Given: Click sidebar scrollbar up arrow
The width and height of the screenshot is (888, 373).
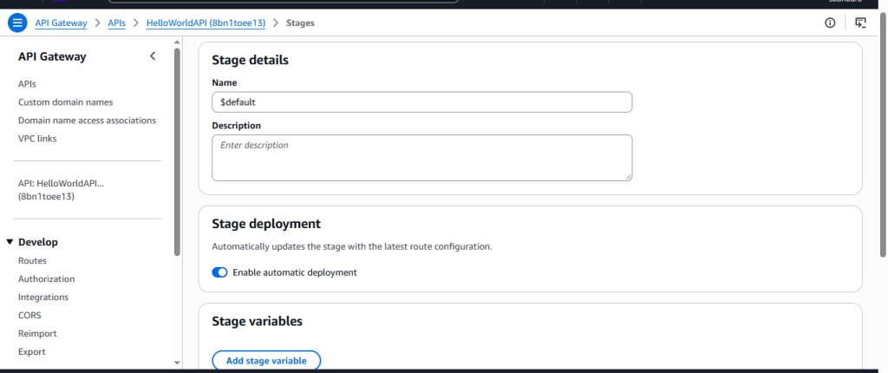Looking at the screenshot, I should (x=177, y=43).
